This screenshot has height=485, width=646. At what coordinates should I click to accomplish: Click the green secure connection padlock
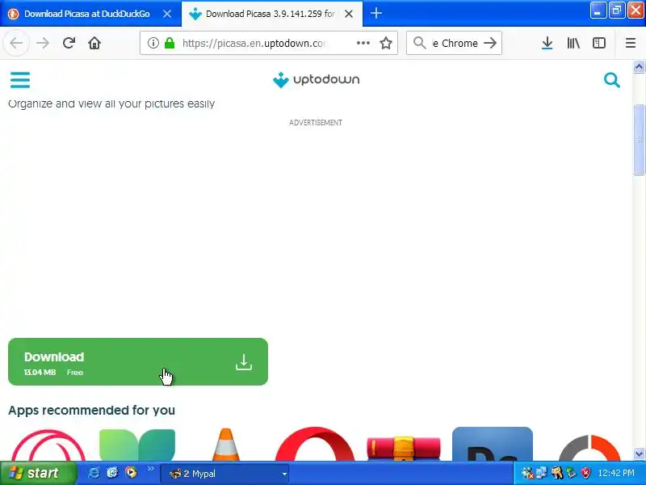[x=170, y=43]
